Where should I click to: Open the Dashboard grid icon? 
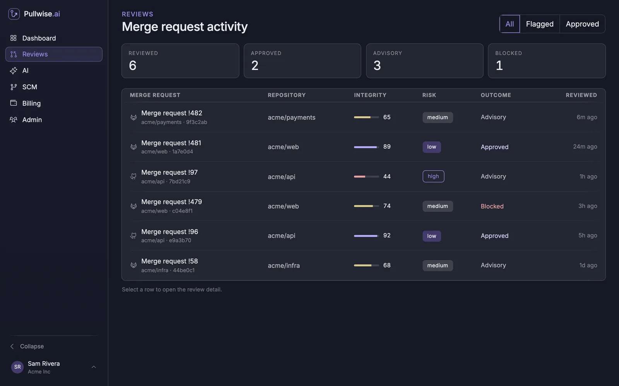click(14, 38)
